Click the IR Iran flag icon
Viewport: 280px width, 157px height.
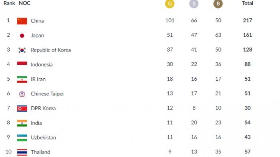(x=22, y=79)
